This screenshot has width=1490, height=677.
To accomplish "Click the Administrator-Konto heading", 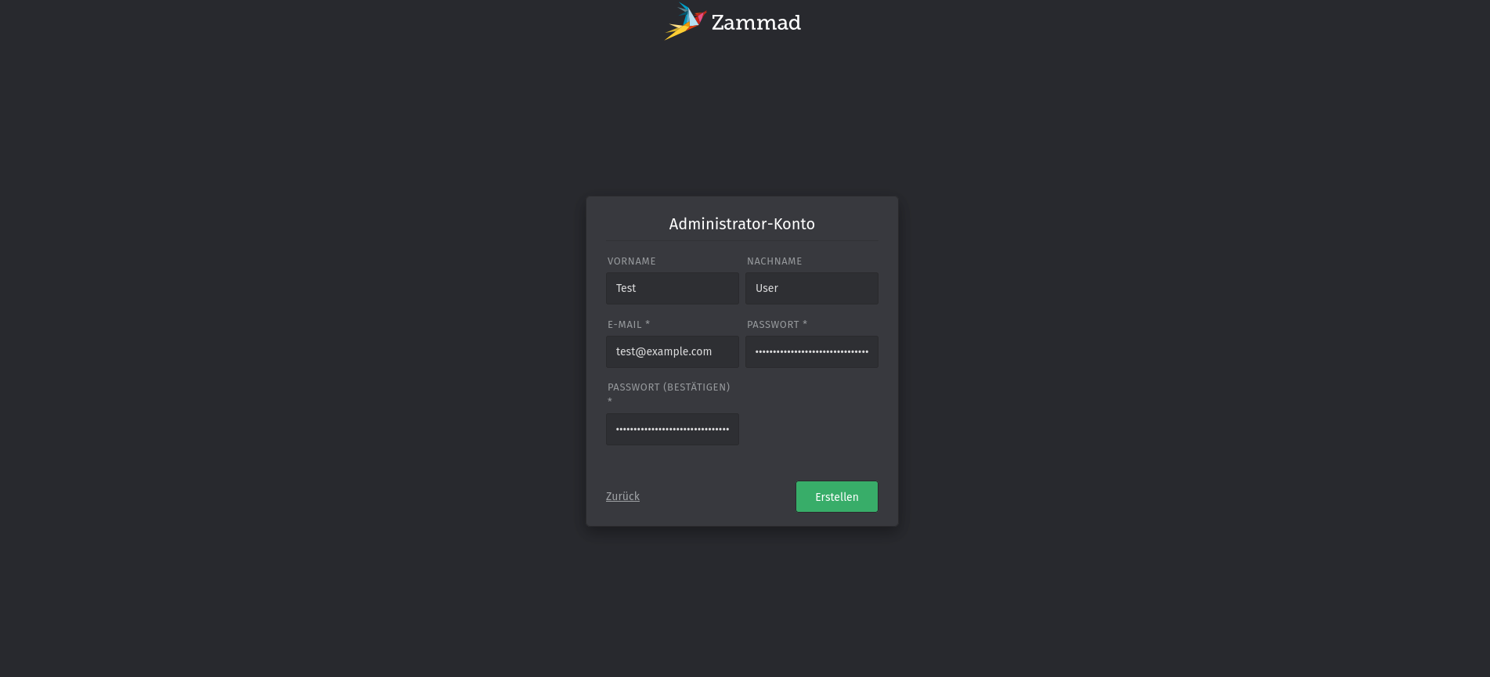I will [x=741, y=224].
